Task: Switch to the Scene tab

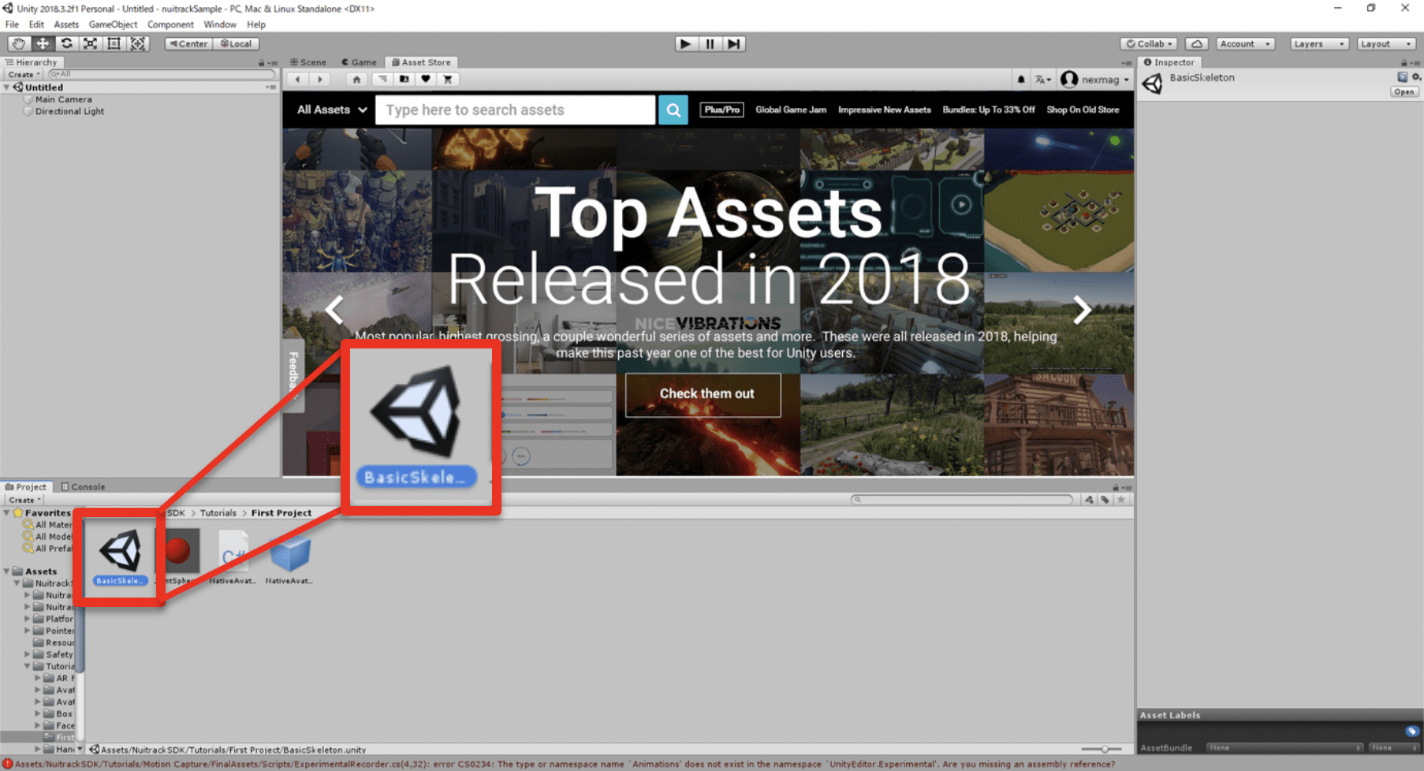Action: pyautogui.click(x=308, y=62)
